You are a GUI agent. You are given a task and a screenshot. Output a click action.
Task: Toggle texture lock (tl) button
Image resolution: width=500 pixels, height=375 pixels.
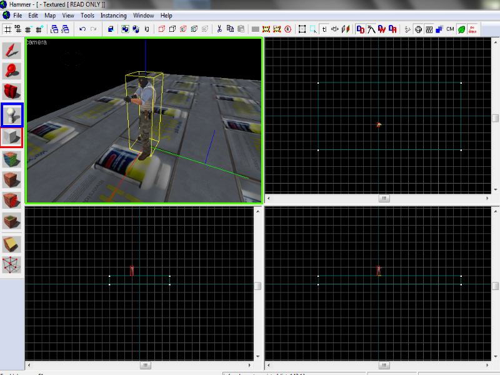[x=324, y=29]
